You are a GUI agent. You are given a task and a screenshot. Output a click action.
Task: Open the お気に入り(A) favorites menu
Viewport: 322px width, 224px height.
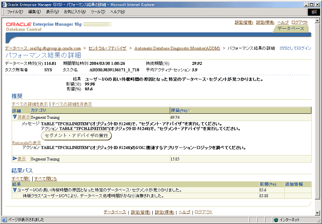coord(74,11)
